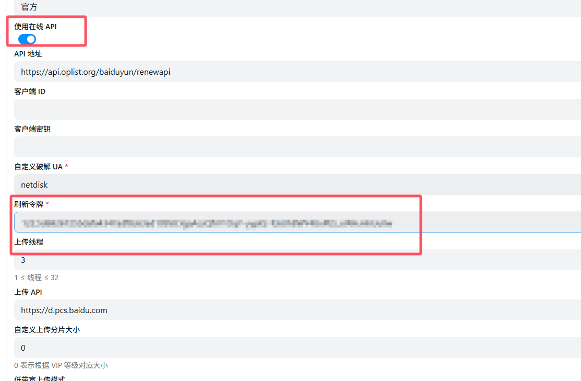The width and height of the screenshot is (581, 381).
Task: Focus the empty 客户端 ID input box
Action: pyautogui.click(x=298, y=109)
